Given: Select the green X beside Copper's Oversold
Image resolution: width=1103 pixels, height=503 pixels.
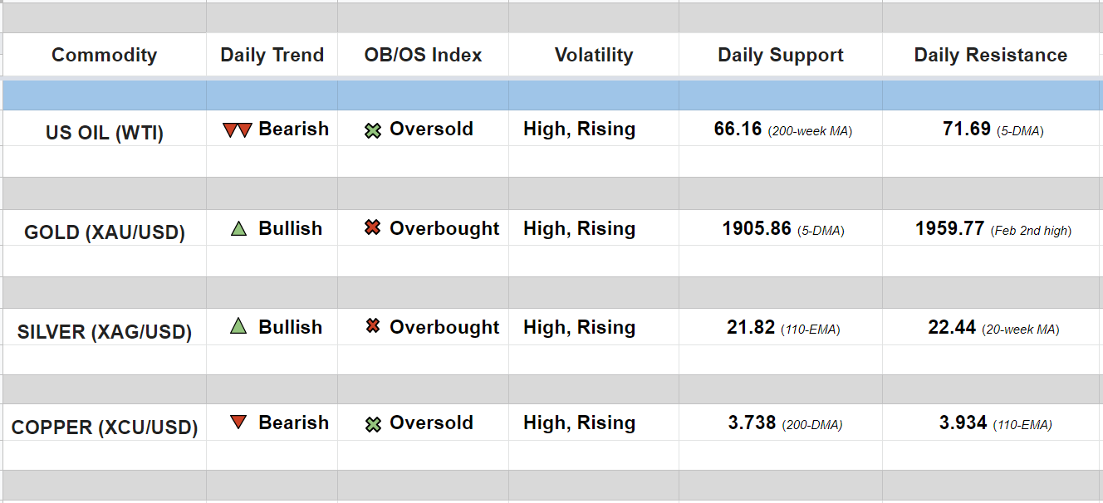Looking at the screenshot, I should 373,424.
